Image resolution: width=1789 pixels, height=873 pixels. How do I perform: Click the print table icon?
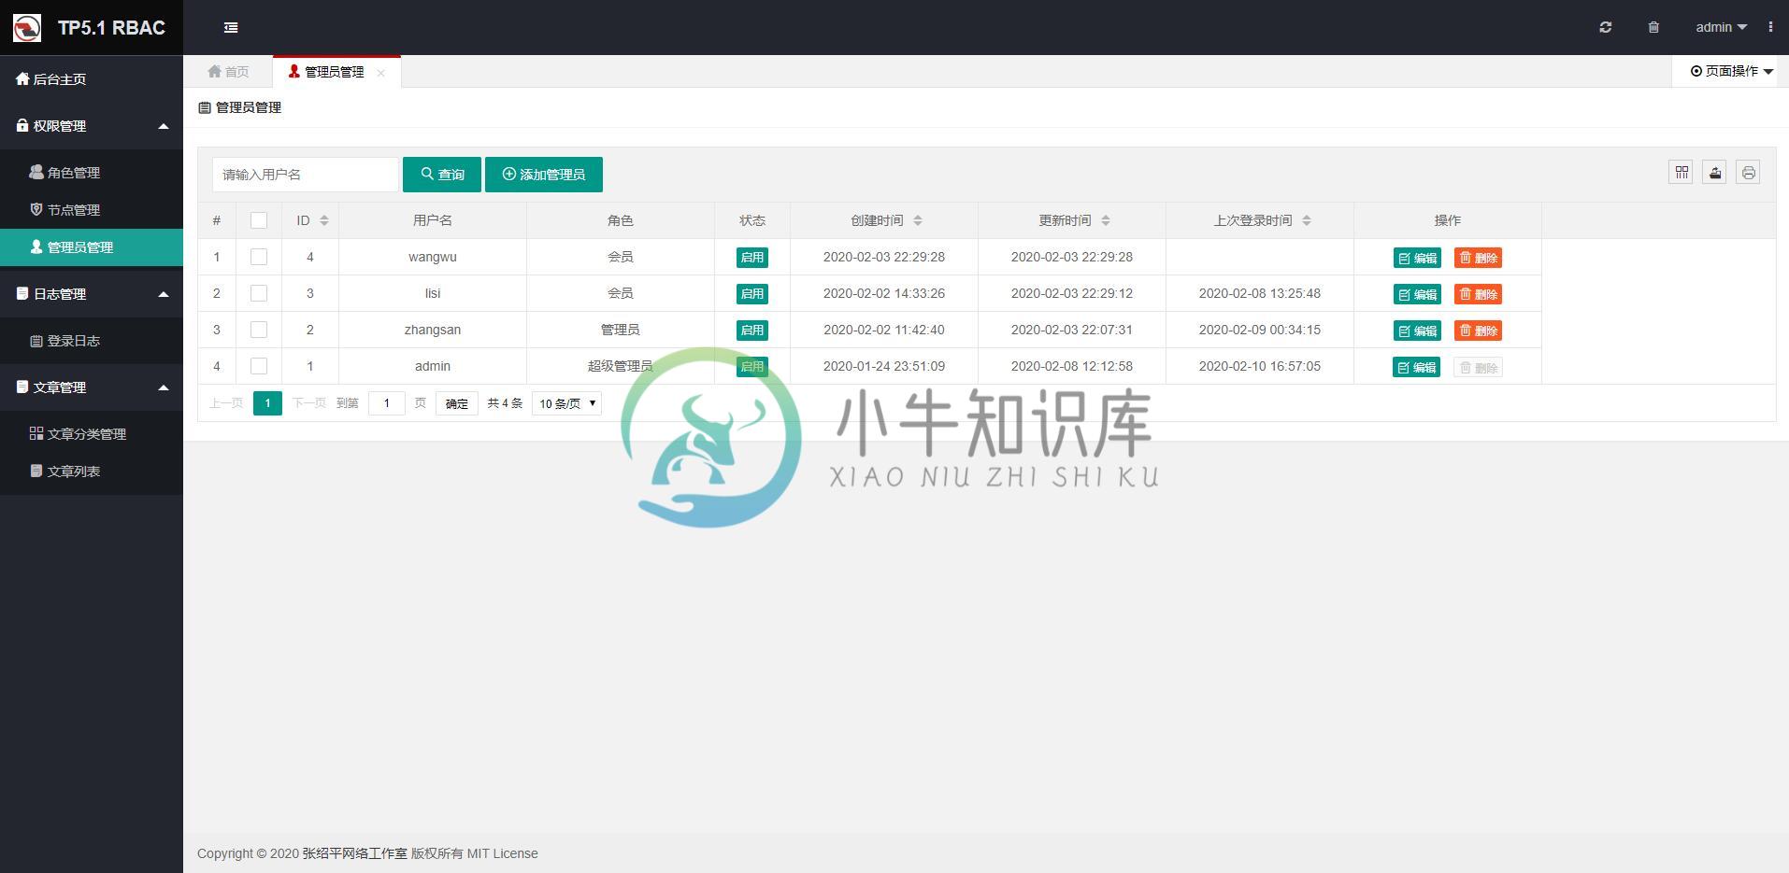coord(1749,173)
